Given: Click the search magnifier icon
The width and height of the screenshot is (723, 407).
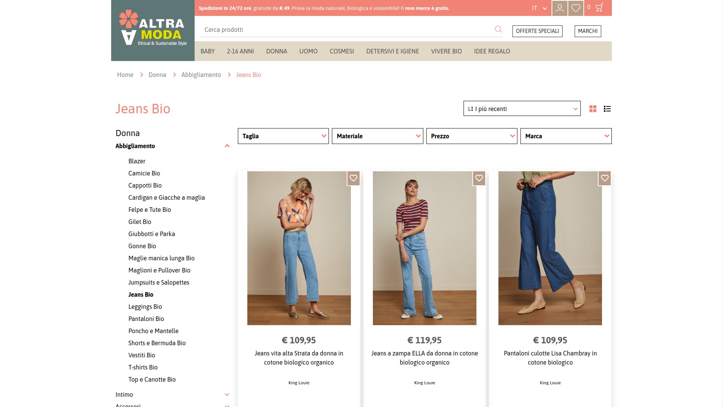Looking at the screenshot, I should tap(498, 29).
